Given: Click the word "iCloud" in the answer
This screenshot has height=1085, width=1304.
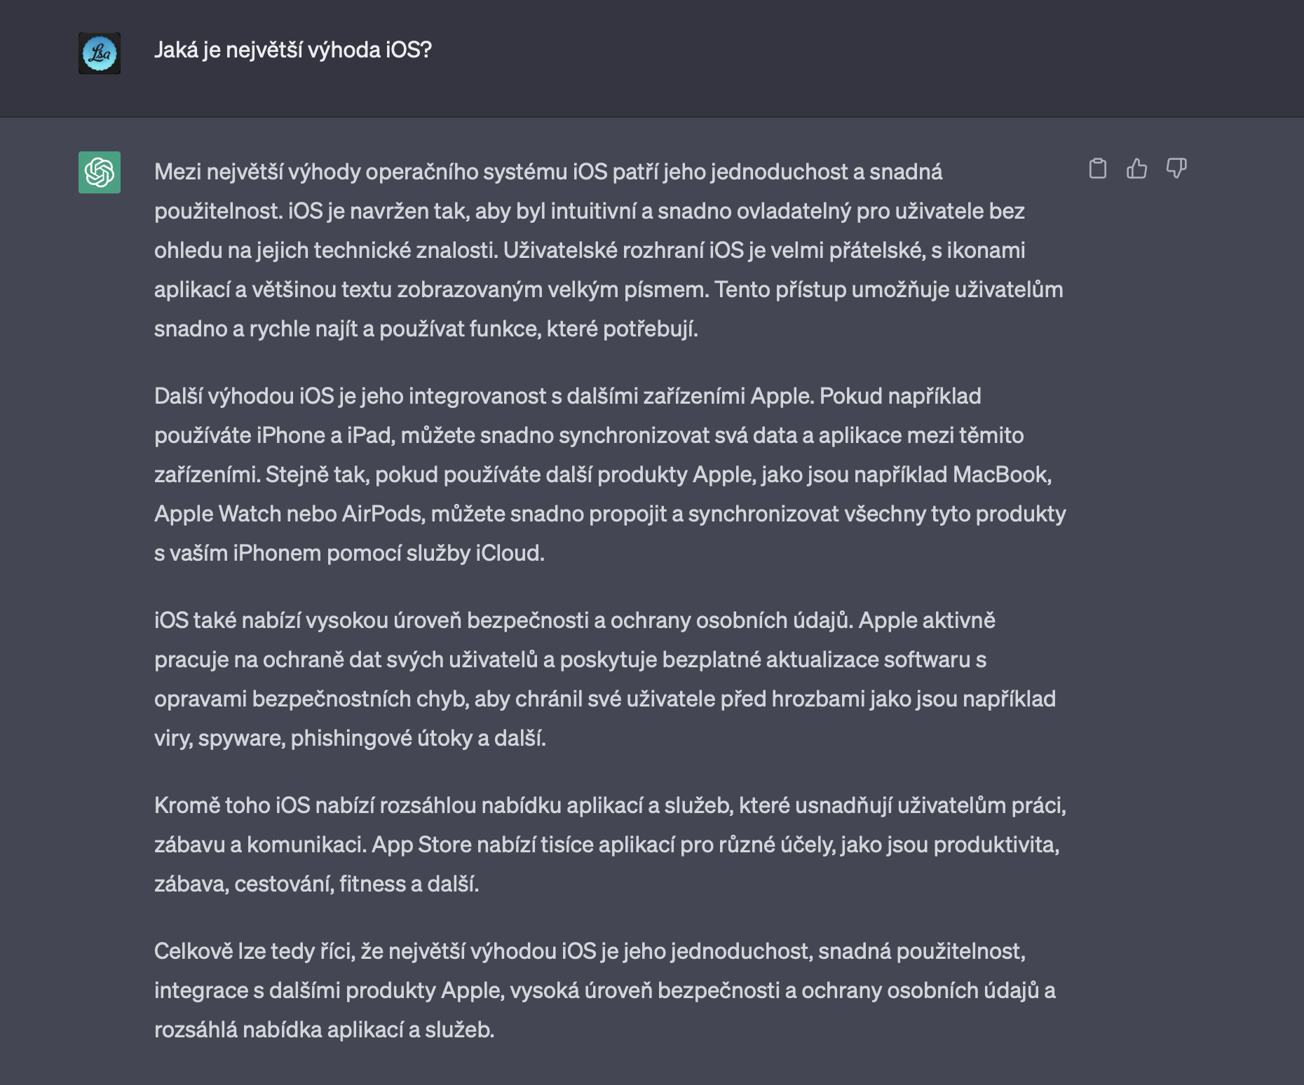Looking at the screenshot, I should click(508, 554).
